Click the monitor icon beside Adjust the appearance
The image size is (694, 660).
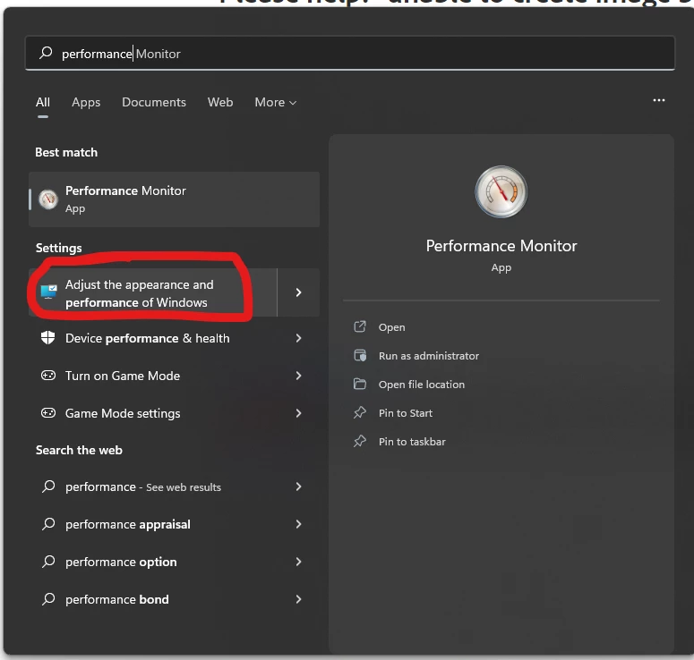48,292
